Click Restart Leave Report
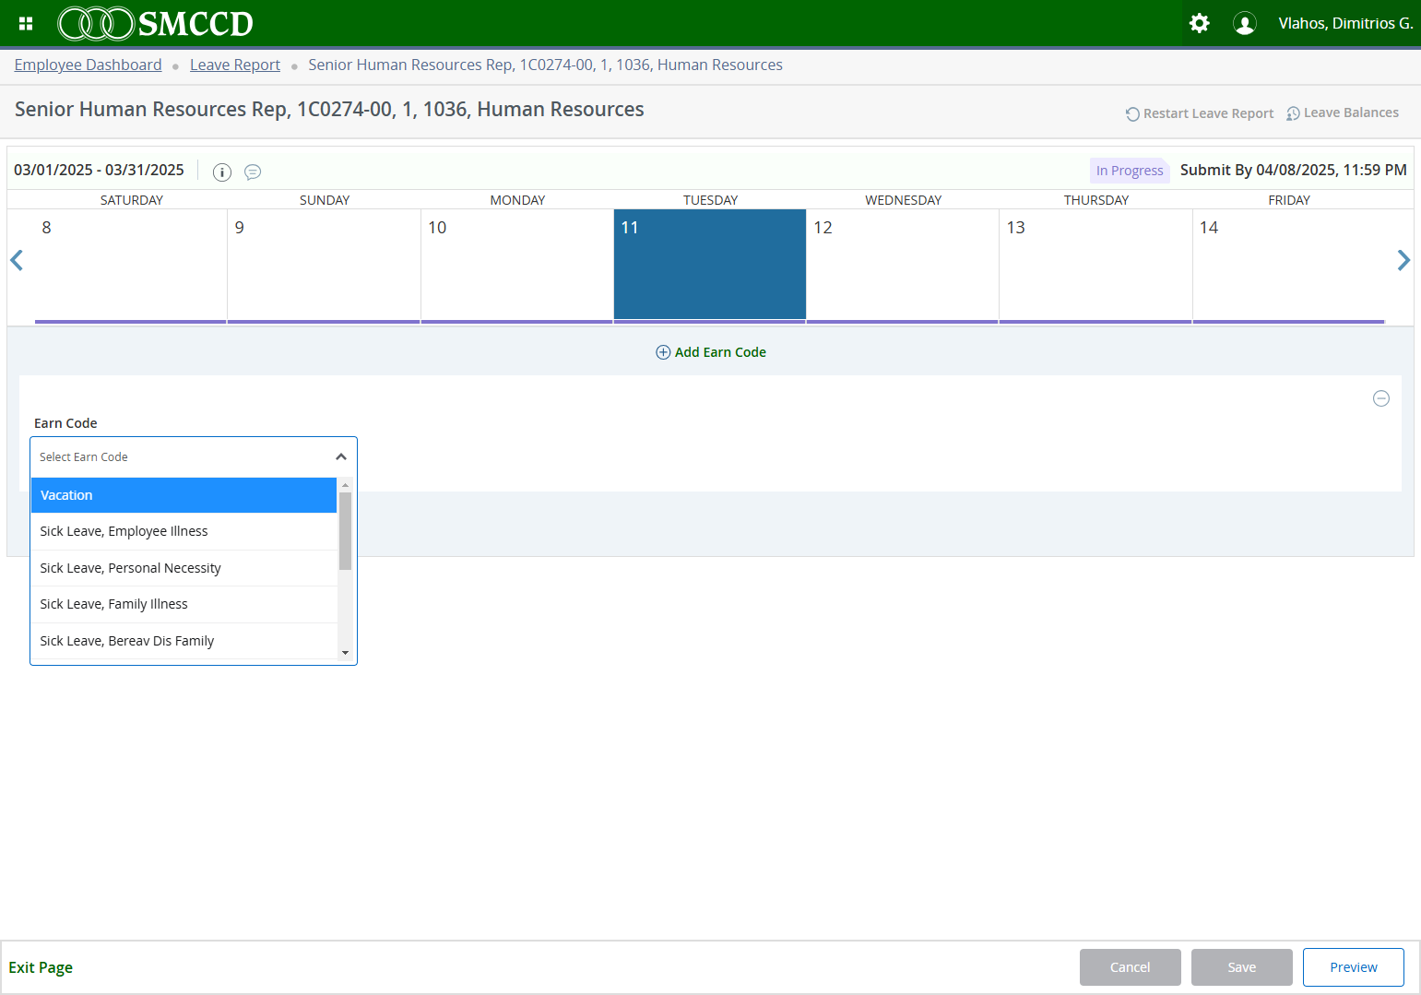This screenshot has width=1421, height=995. 1200,113
